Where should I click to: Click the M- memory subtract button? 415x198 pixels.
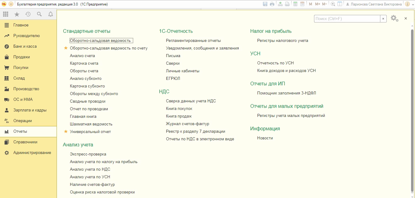[324, 4]
